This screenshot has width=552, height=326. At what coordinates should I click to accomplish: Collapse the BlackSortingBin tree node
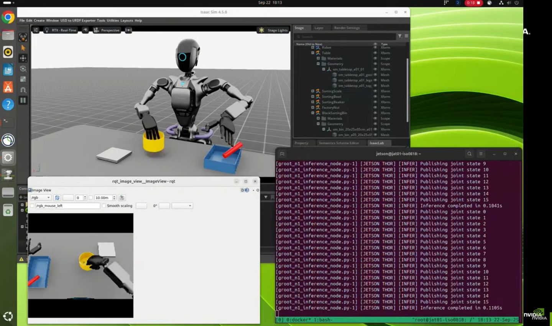click(x=313, y=113)
